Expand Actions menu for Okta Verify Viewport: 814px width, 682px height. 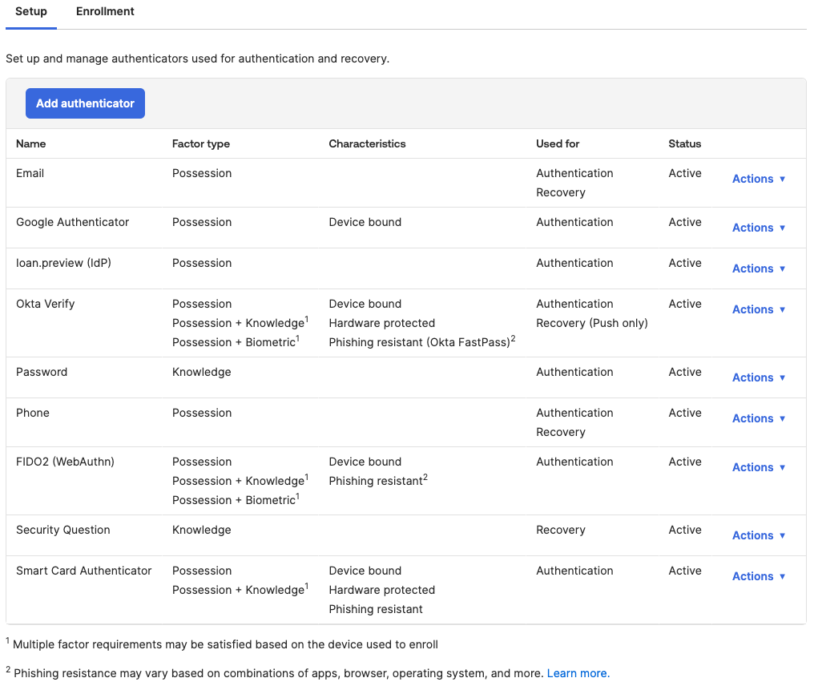(x=758, y=309)
